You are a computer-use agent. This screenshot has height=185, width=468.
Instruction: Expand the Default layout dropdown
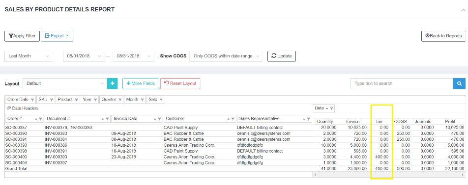[65, 83]
